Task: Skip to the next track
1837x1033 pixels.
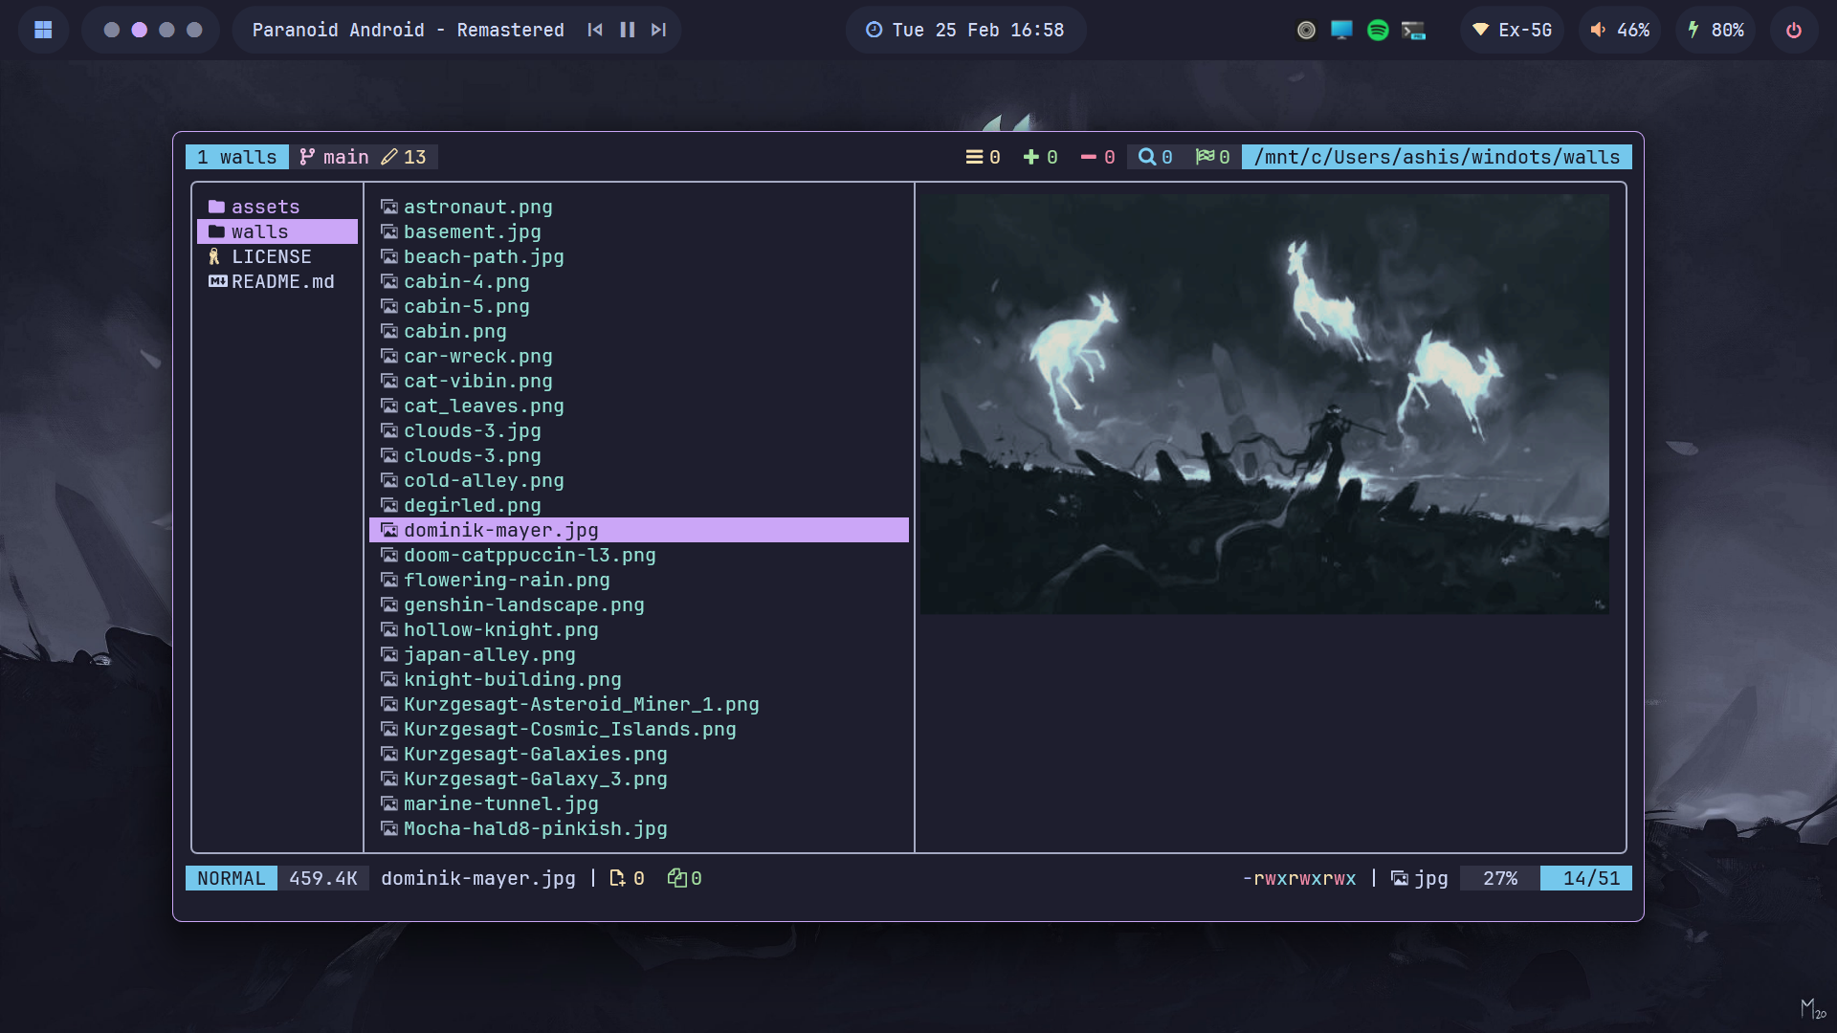Action: pos(658,30)
